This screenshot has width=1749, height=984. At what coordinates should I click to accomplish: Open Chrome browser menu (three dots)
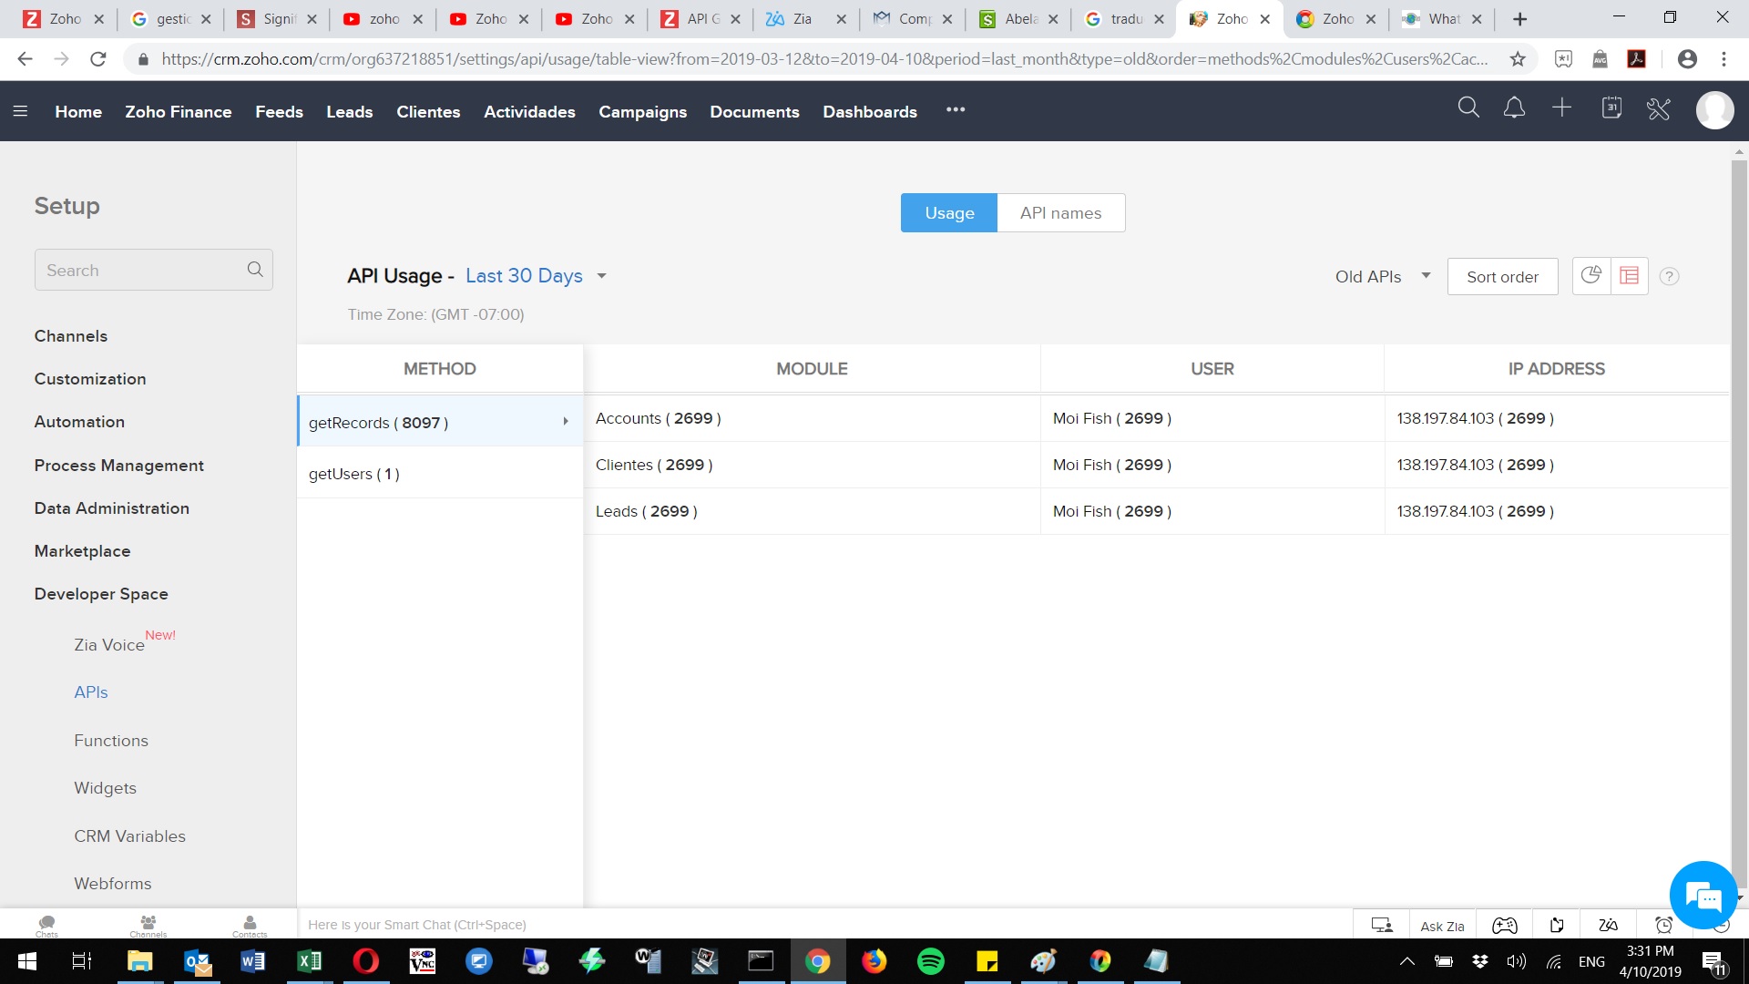(x=1723, y=59)
